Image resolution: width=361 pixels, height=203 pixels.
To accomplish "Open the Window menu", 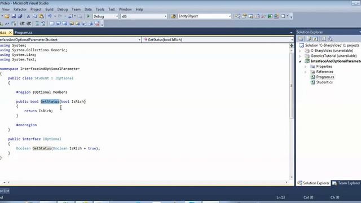I will [125, 10].
